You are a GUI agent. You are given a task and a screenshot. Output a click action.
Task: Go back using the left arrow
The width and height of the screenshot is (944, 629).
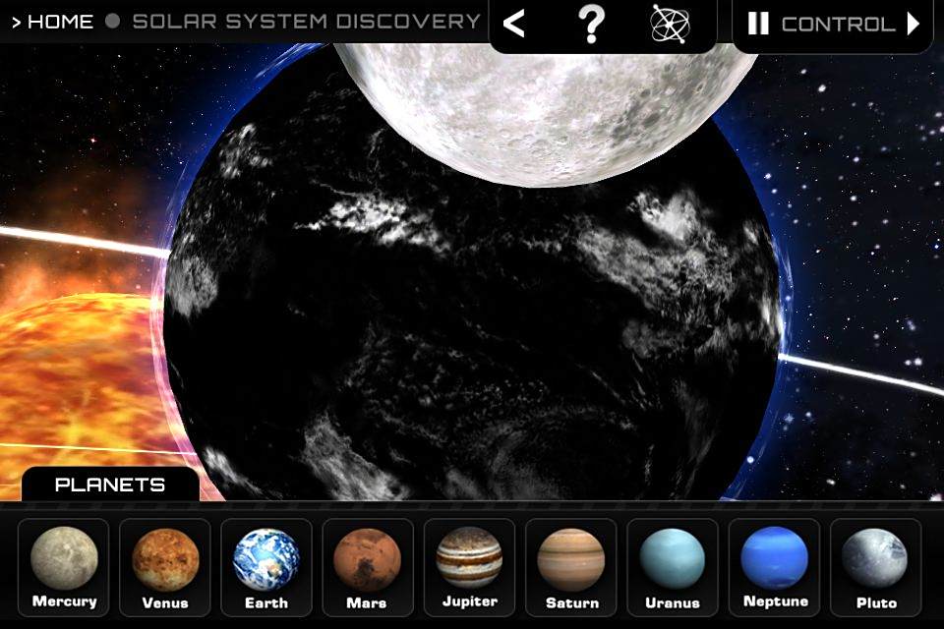click(x=513, y=24)
